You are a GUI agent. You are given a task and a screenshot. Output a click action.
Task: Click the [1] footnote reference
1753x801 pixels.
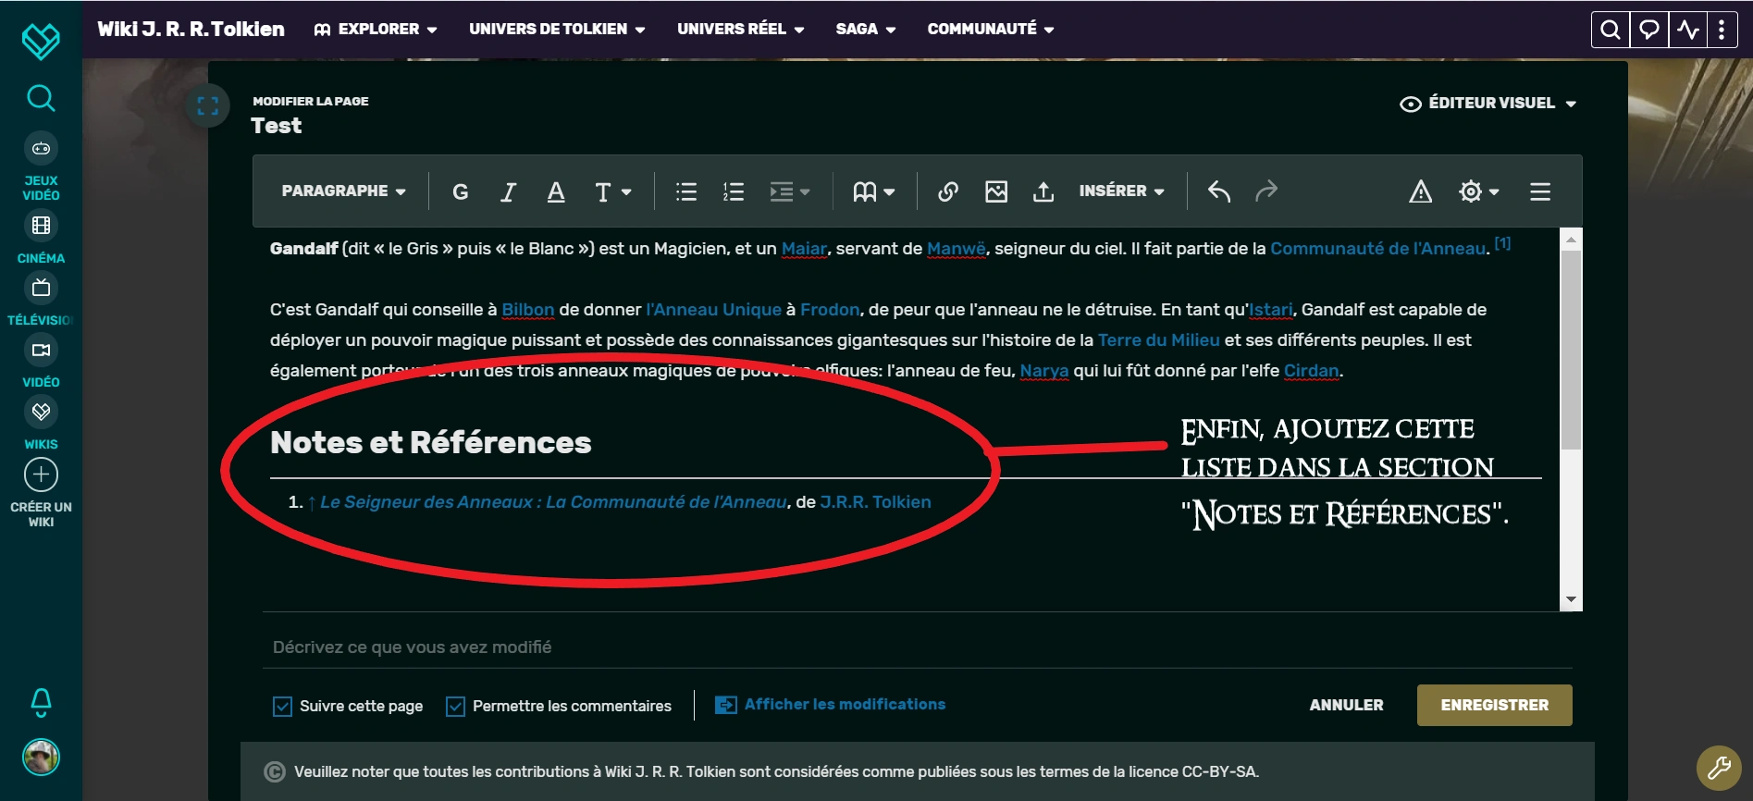pyautogui.click(x=1502, y=243)
